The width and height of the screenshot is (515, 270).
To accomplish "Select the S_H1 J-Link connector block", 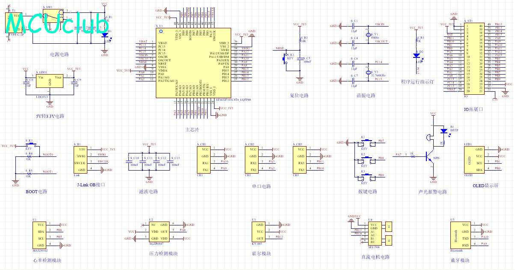I will (x=80, y=159).
